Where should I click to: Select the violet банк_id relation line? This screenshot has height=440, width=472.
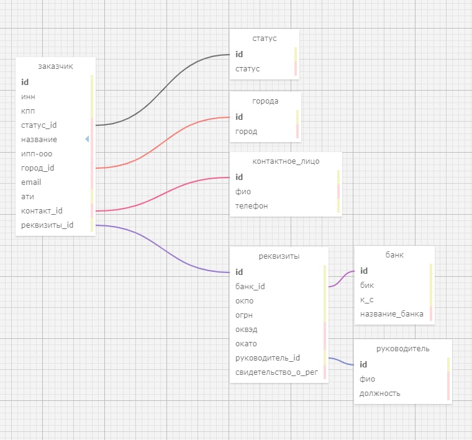click(x=342, y=279)
